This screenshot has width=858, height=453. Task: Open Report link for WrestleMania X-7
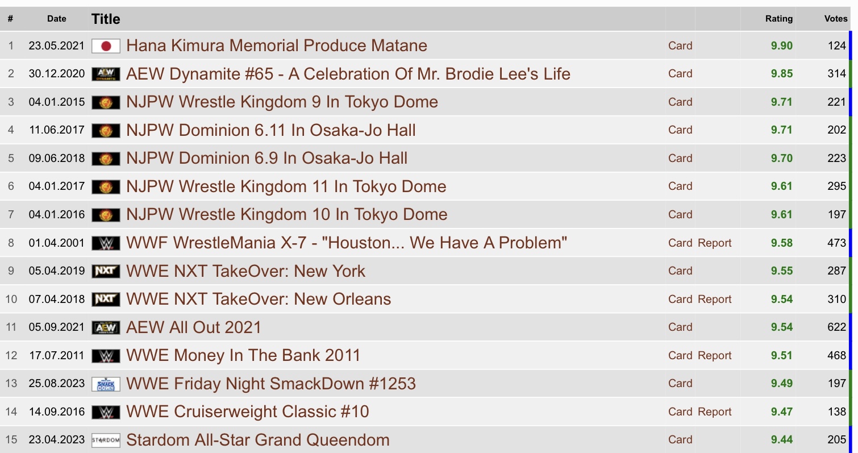pos(715,243)
